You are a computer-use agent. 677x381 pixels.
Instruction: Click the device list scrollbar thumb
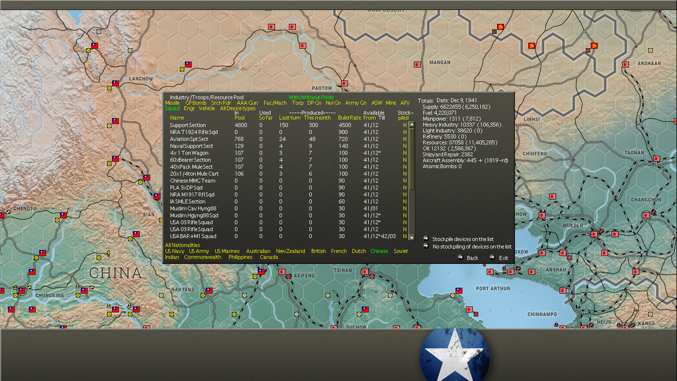412,159
